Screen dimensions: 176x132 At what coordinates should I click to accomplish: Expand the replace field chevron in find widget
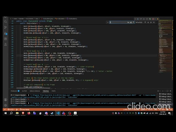pos(108,22)
